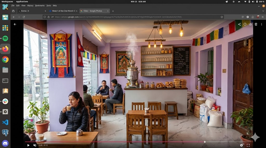Click the video progress bar scrubber
This screenshot has height=148, width=266.
coord(205,142)
